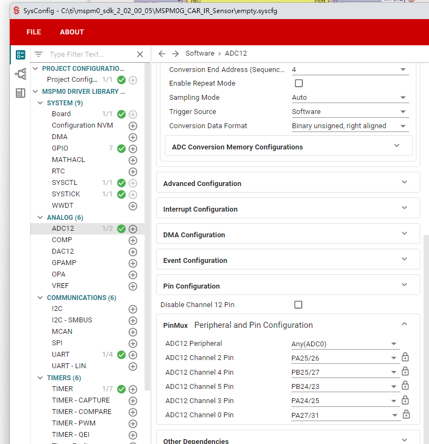
Task: Lock the ADC12 Channel 0 Pin assignment
Action: (x=406, y=414)
